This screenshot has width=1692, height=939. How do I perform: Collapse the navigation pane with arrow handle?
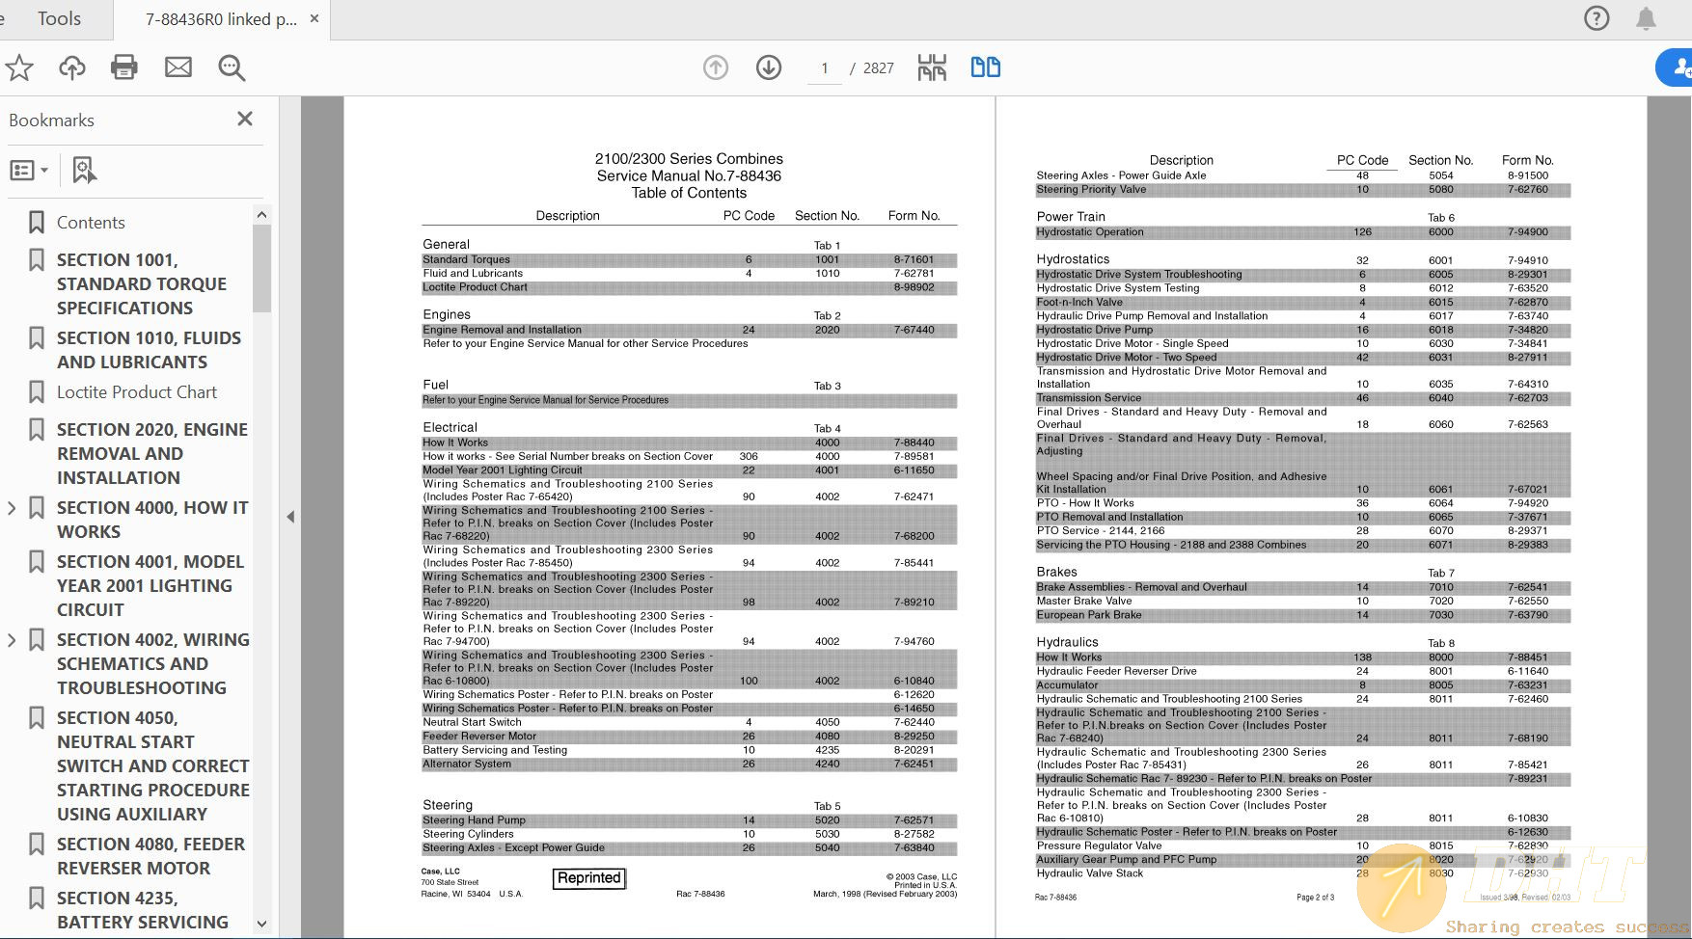pyautogui.click(x=290, y=517)
